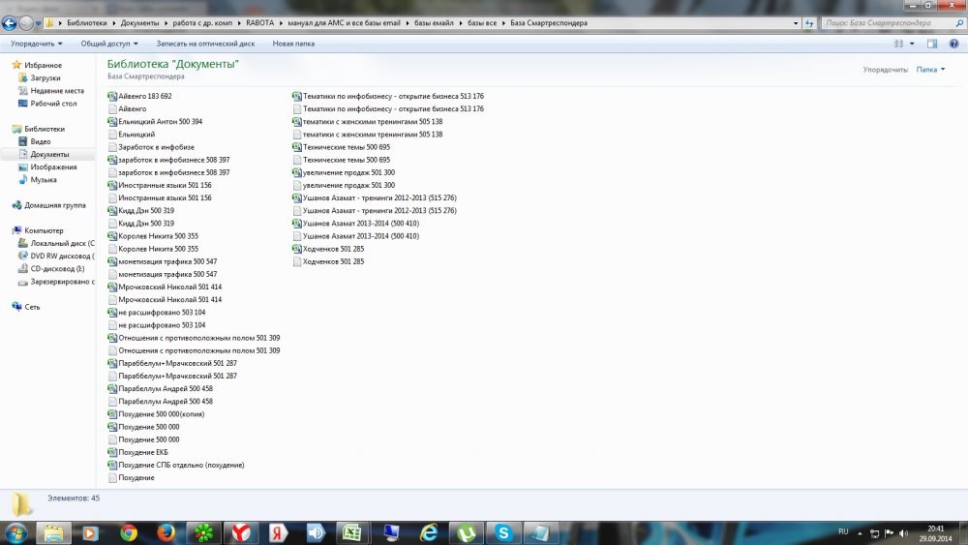Select the Excel-icon file Кидд Дэн 500 319
The width and height of the screenshot is (968, 545).
point(140,210)
